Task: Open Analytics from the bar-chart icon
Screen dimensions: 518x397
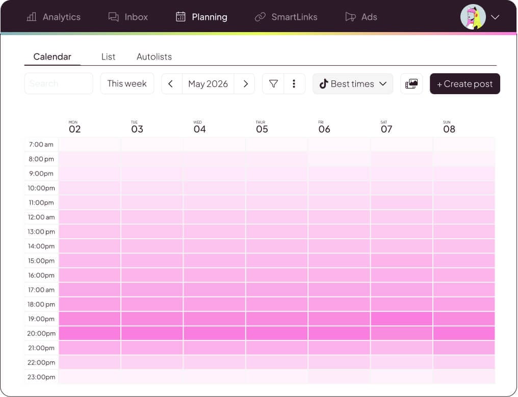Action: pyautogui.click(x=32, y=17)
